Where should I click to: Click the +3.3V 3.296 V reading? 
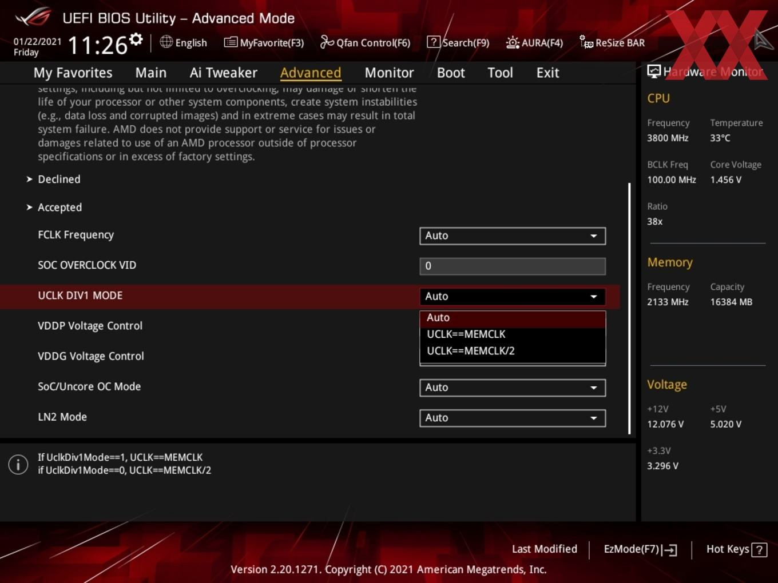tap(662, 466)
